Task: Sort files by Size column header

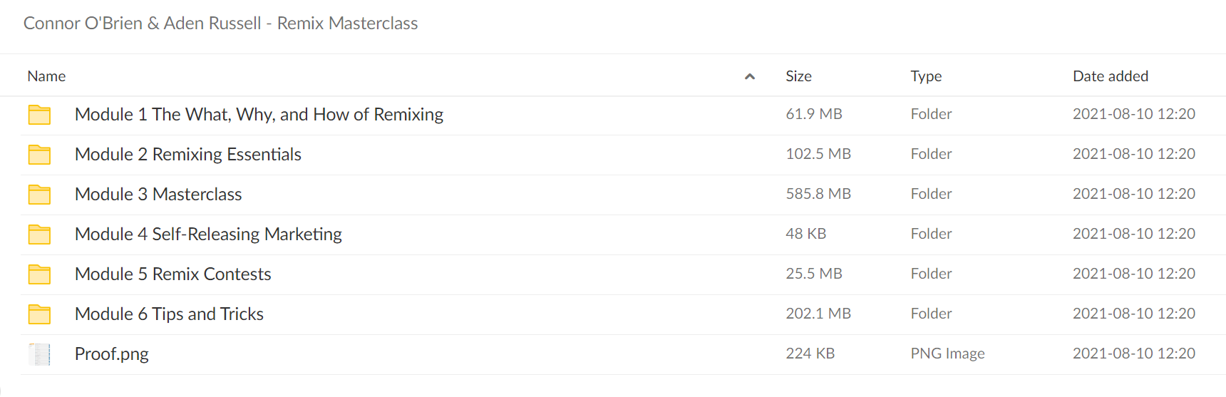Action: (798, 76)
